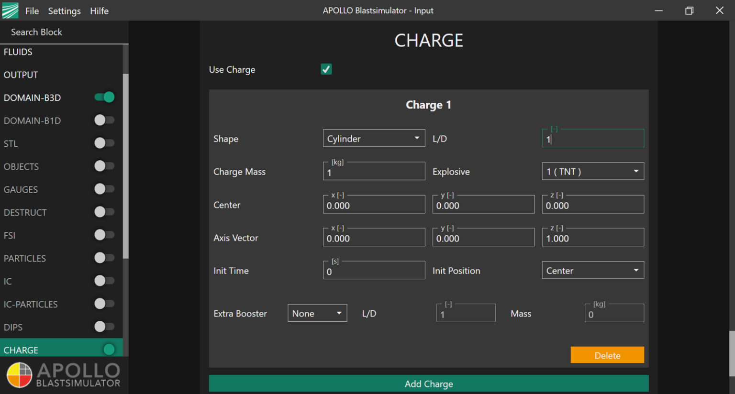Image resolution: width=735 pixels, height=394 pixels.
Task: Open the Init Position dropdown
Action: click(x=592, y=271)
